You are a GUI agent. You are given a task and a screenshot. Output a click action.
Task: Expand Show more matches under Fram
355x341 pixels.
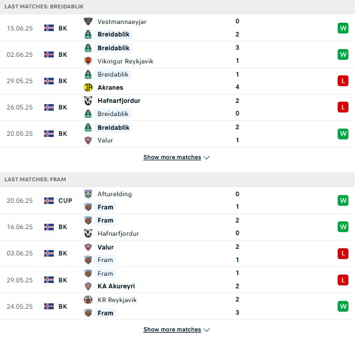[172, 329]
